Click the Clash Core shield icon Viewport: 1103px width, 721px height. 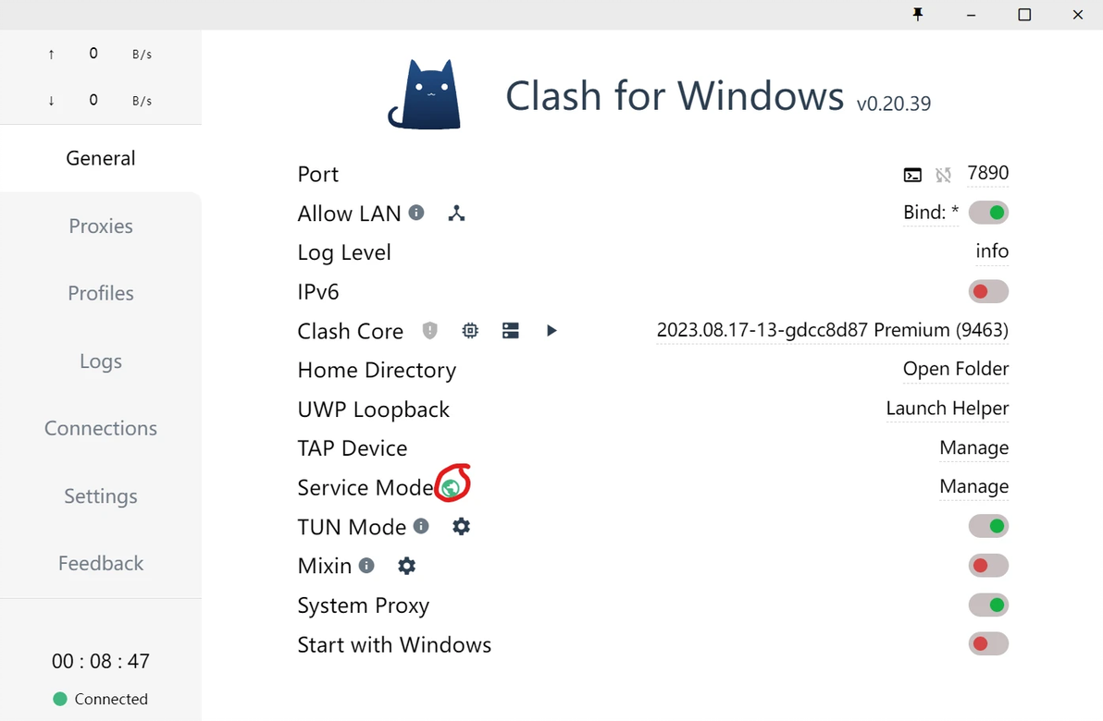429,330
